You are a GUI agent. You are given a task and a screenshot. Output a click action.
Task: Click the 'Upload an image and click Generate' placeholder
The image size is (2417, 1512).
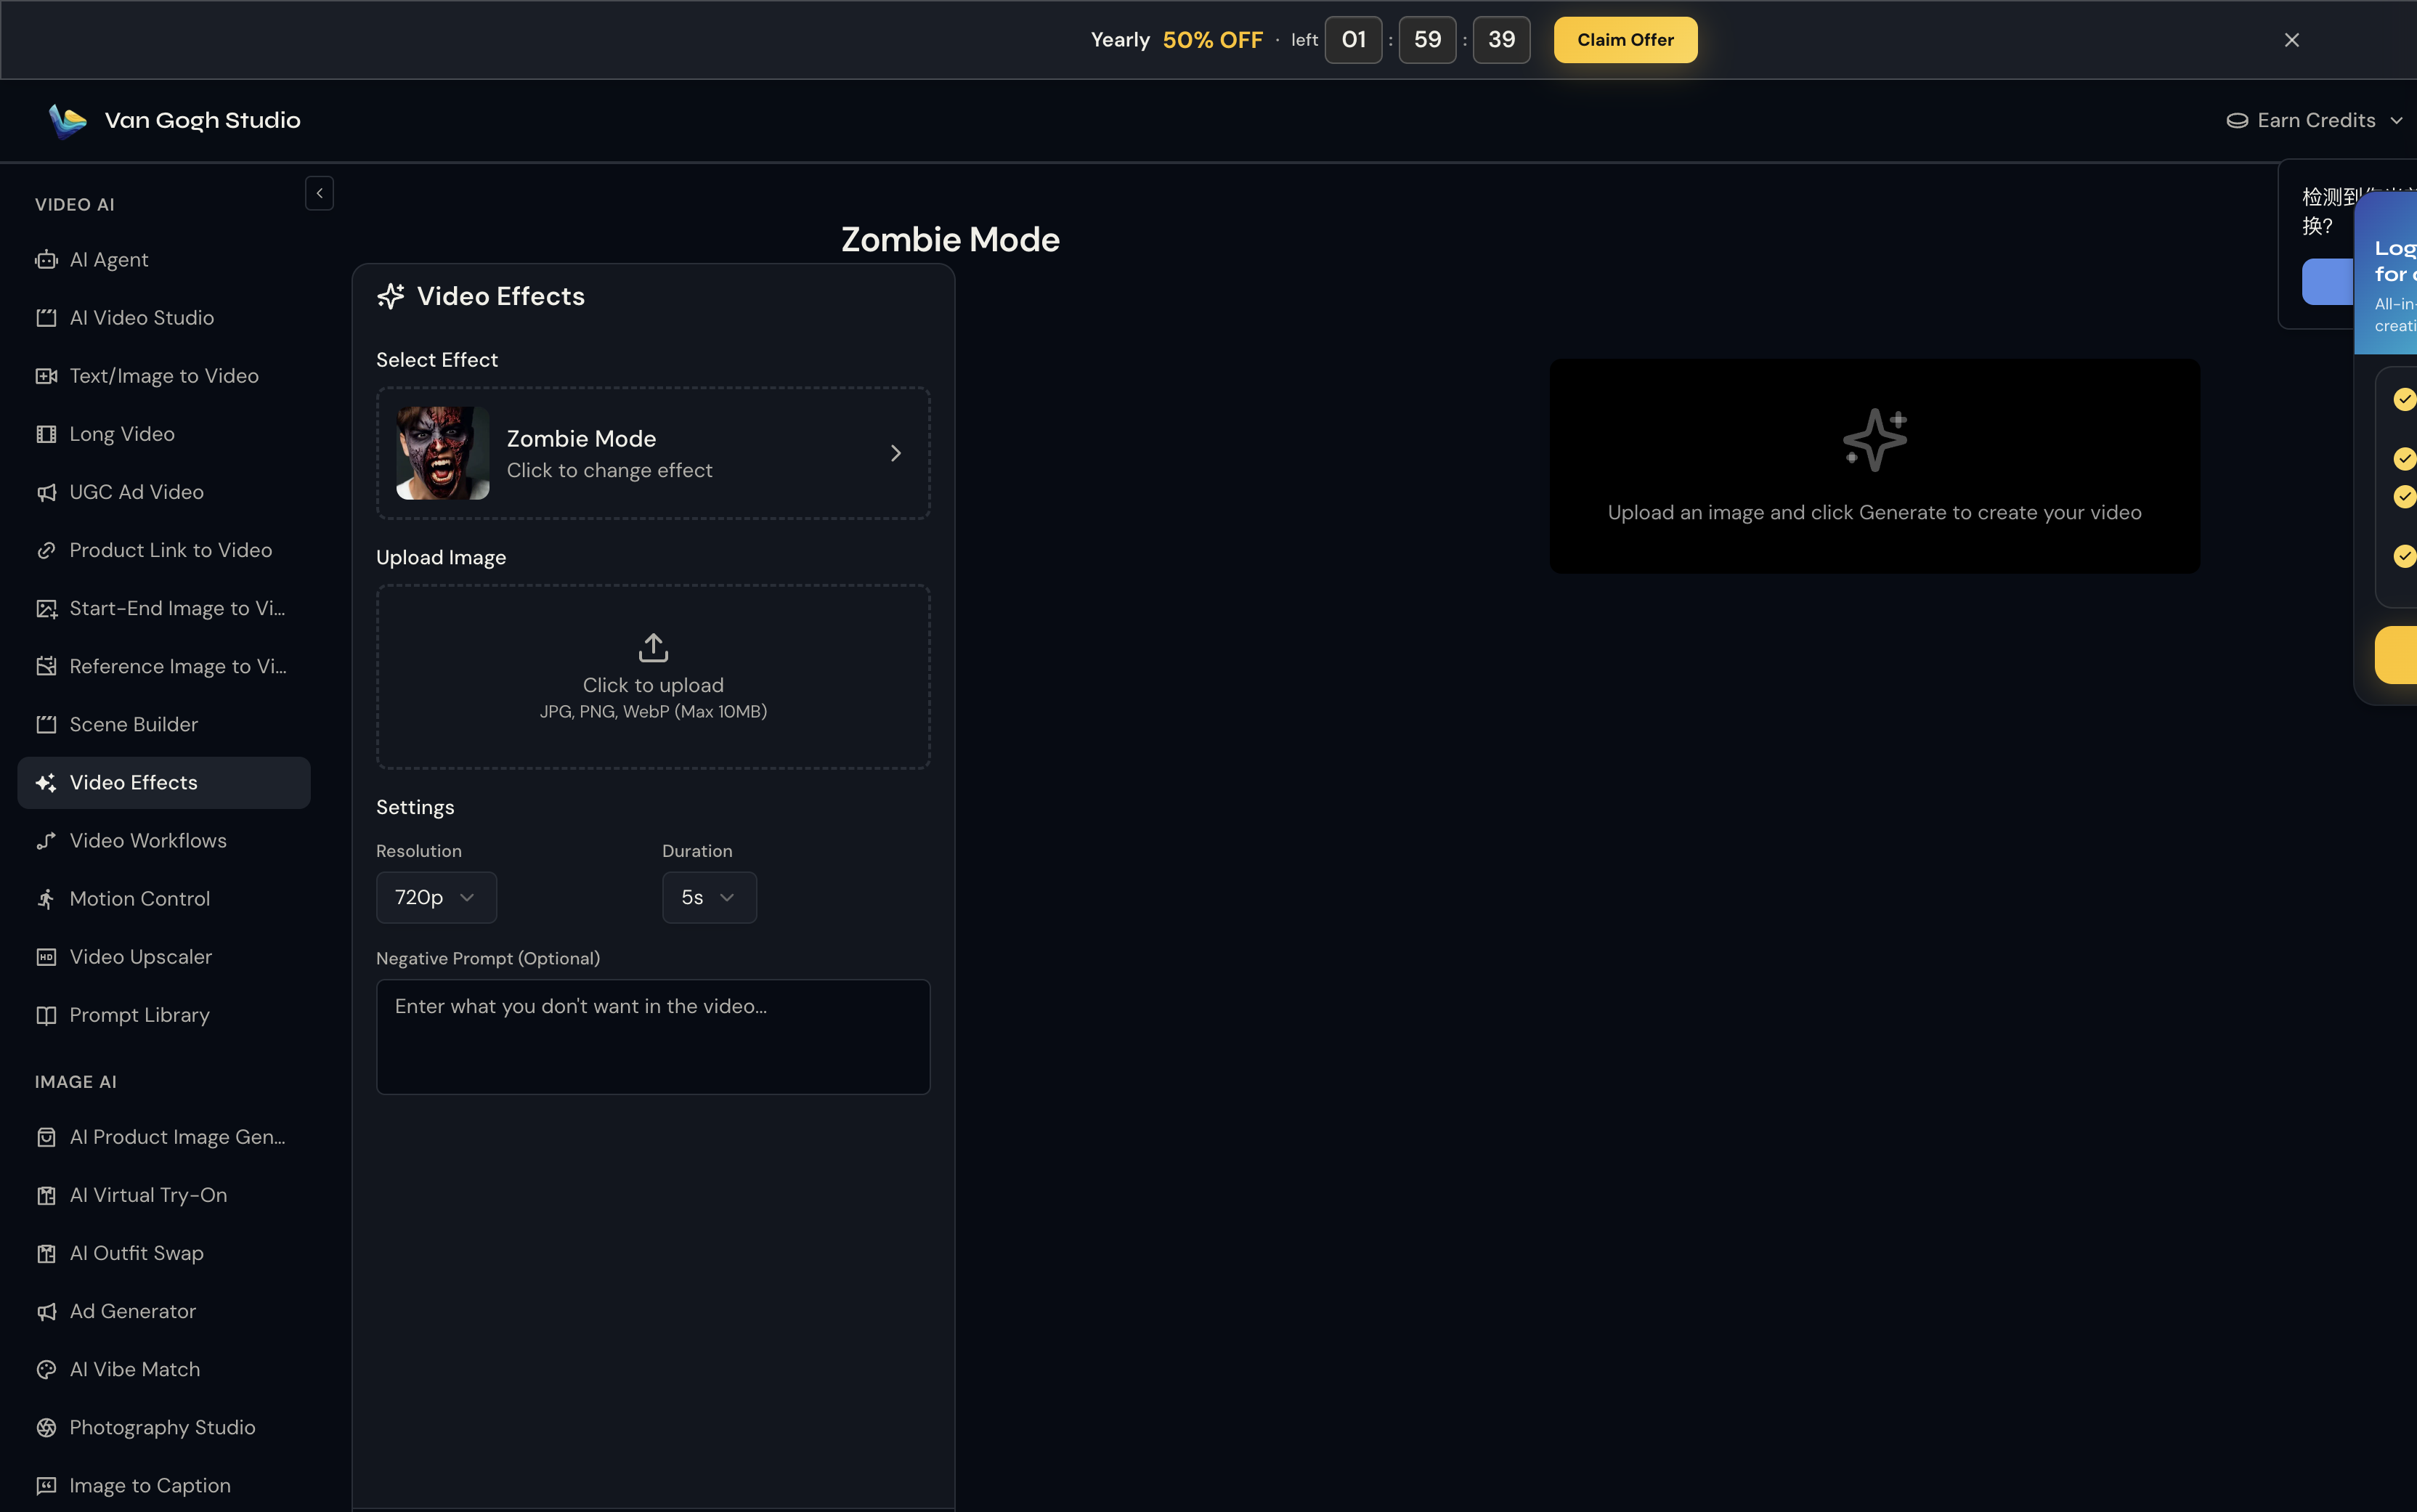[1874, 466]
